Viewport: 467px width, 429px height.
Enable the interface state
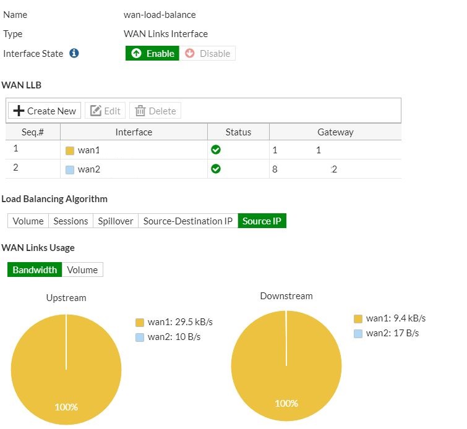pos(152,53)
